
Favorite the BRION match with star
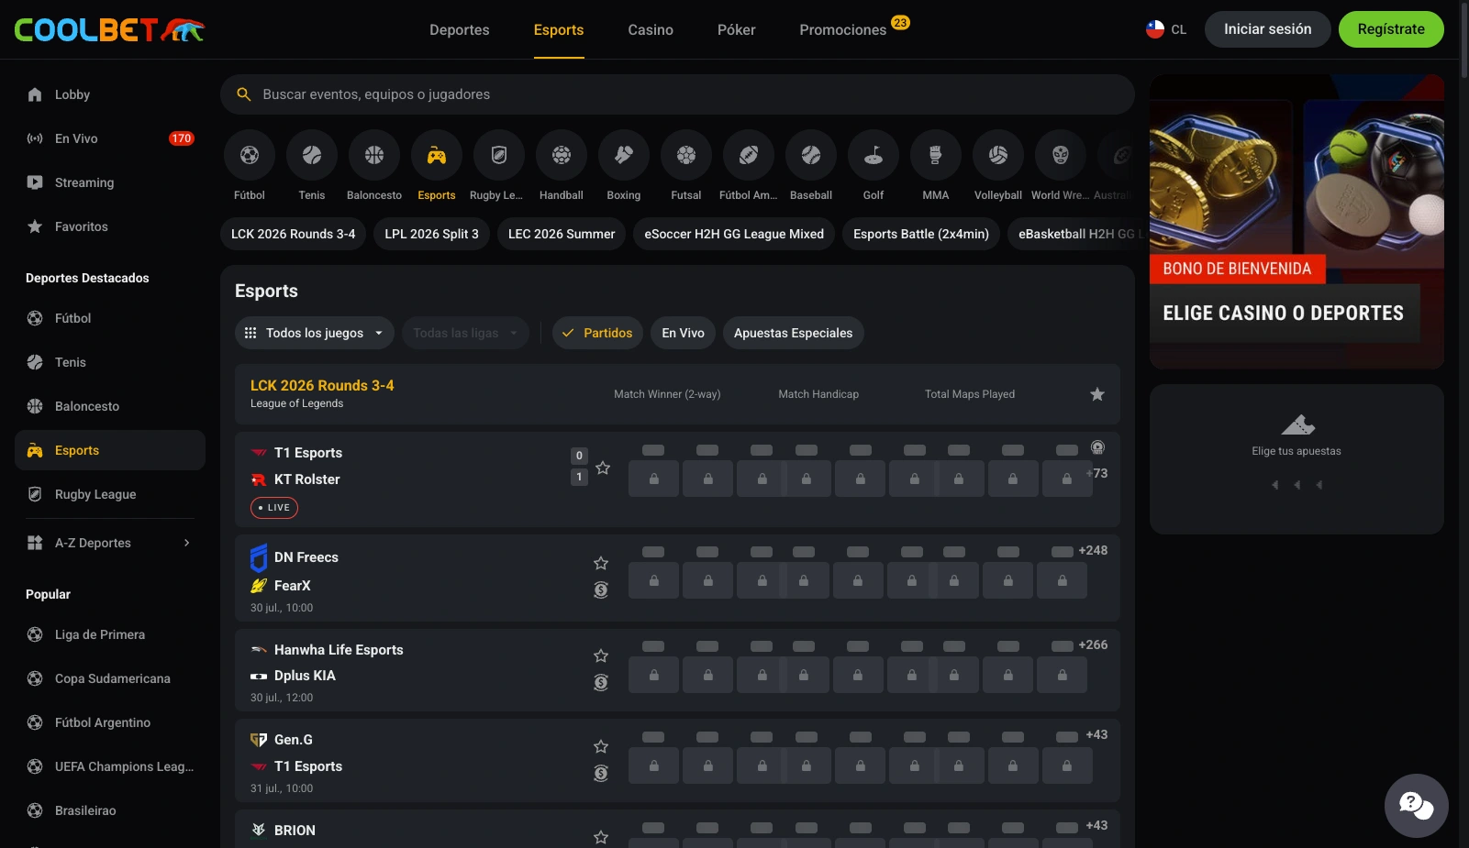601,837
